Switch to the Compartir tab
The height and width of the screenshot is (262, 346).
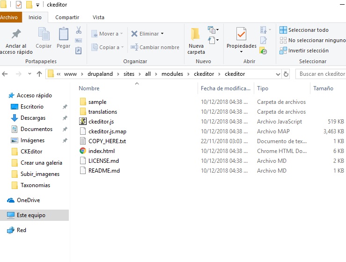67,17
